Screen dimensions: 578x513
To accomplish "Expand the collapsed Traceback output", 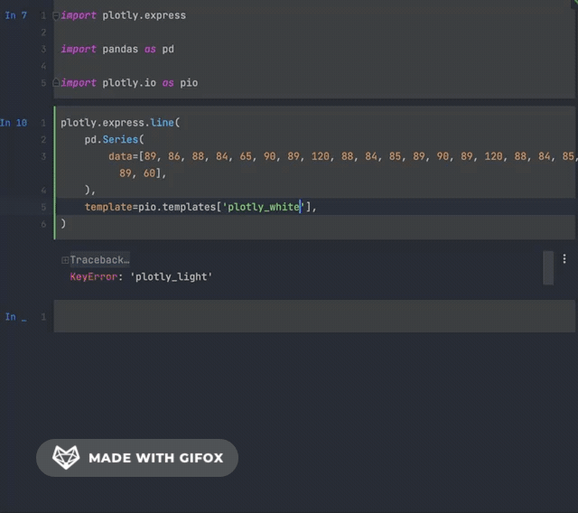I will click(65, 260).
